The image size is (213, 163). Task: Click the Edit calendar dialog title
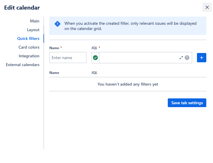[22, 8]
